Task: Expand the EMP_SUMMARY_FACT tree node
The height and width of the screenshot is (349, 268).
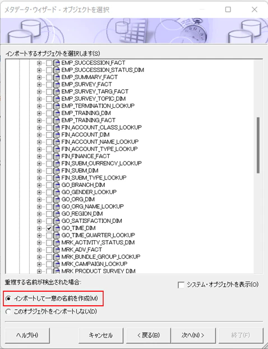Action: [x=39, y=77]
